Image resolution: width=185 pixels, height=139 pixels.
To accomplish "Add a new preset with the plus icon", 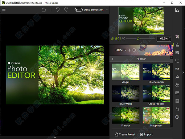I will pos(129,50).
